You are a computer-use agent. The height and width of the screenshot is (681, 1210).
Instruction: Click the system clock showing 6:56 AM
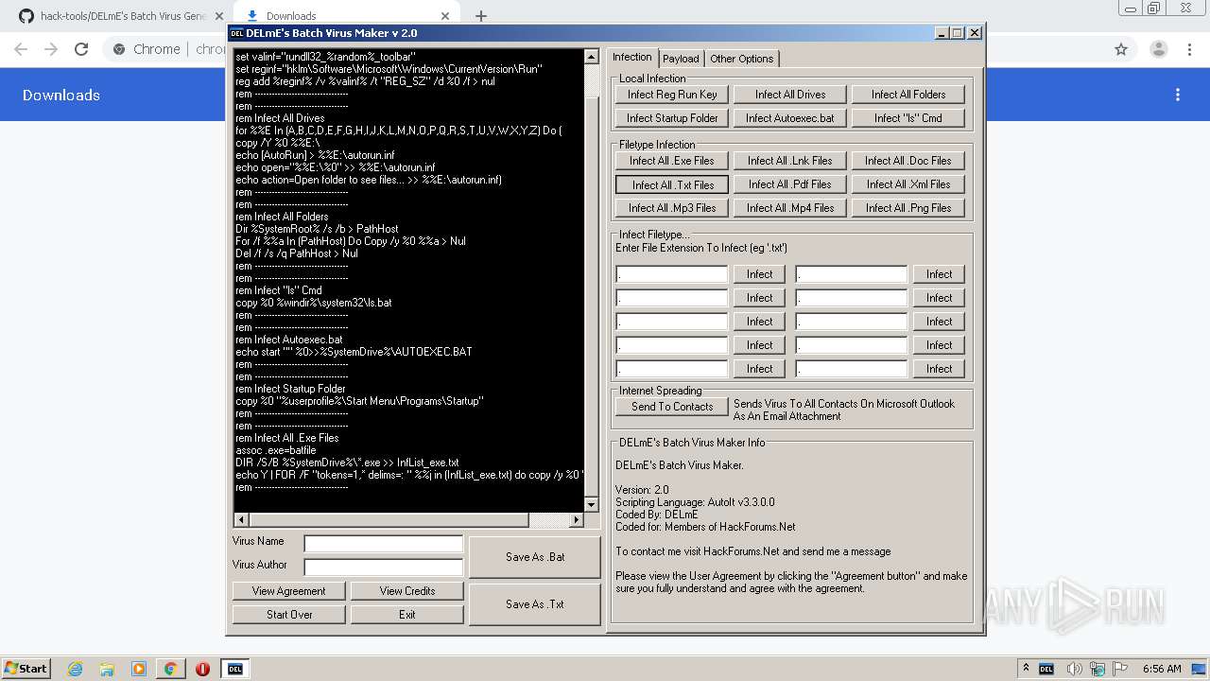pos(1162,669)
